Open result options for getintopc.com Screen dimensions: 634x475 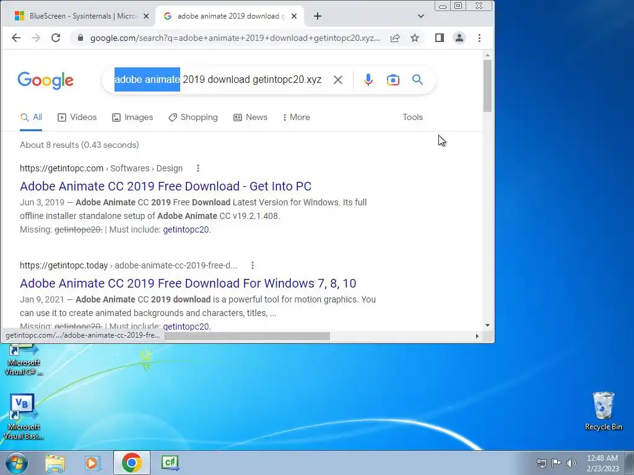[198, 168]
